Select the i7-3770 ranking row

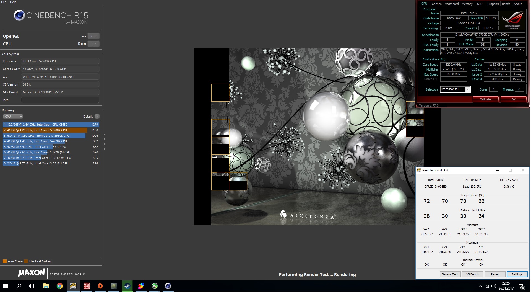tap(51, 147)
